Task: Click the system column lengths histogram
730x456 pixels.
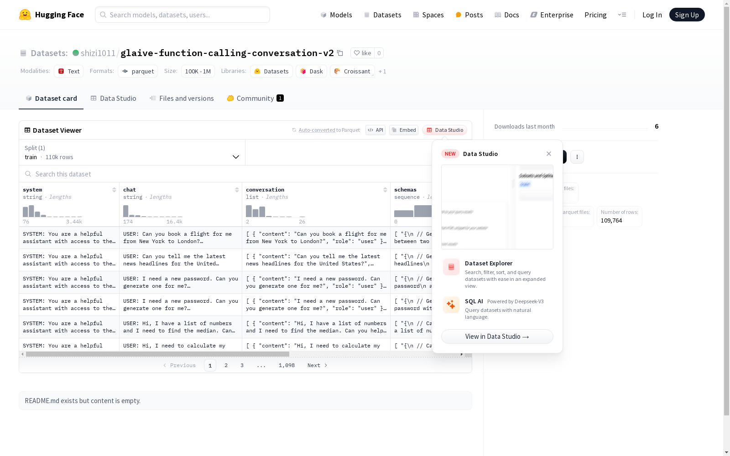Action: tap(52, 211)
